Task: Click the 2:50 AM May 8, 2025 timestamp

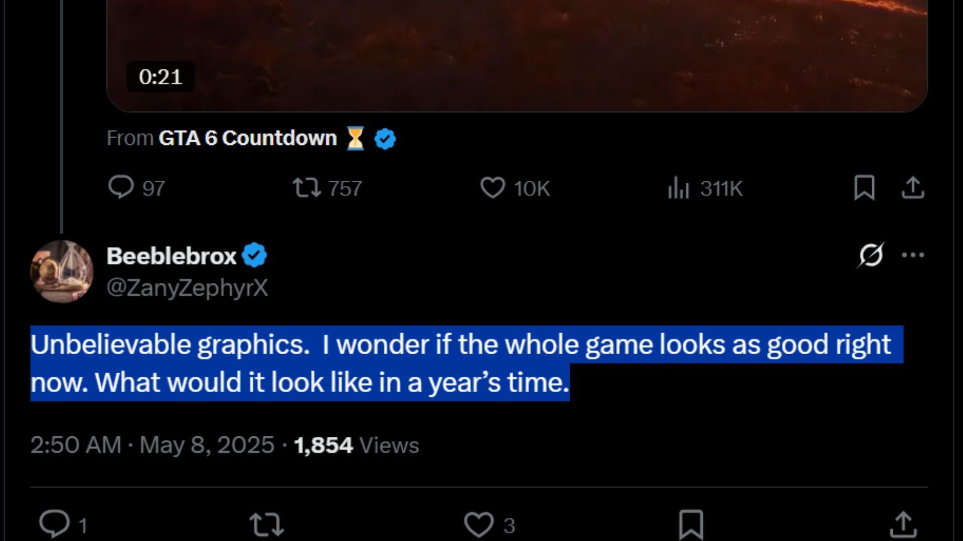Action: [152, 445]
